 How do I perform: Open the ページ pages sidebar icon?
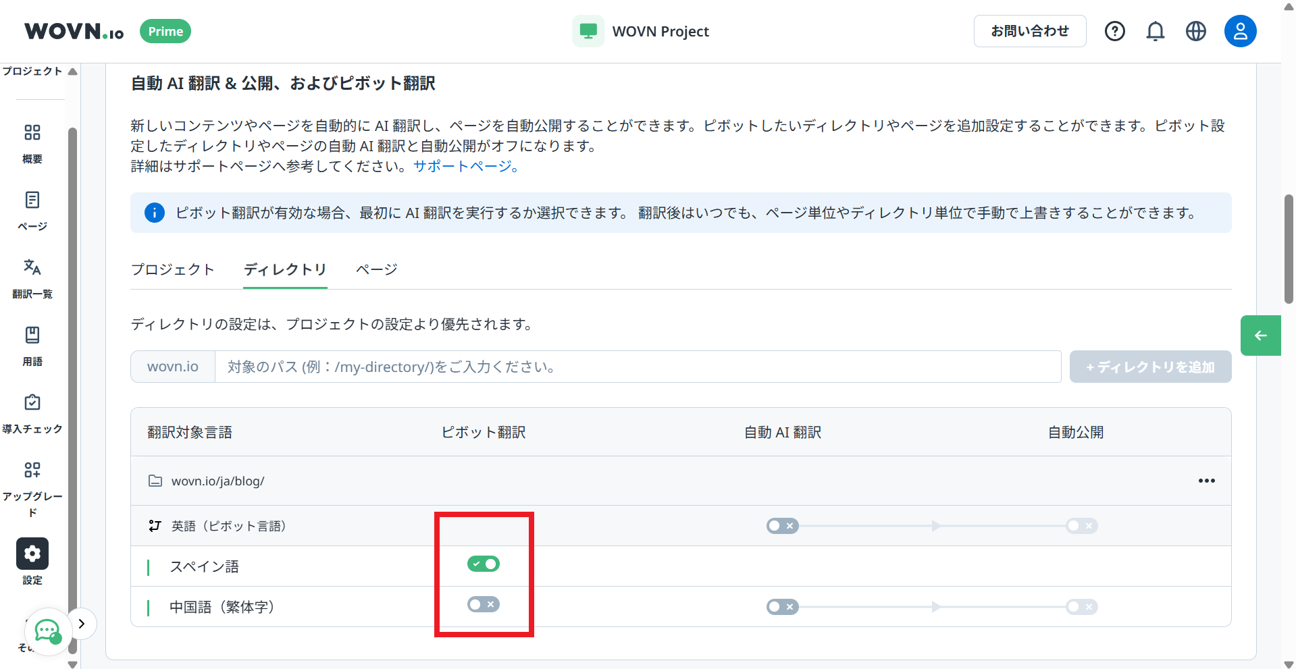click(x=32, y=200)
